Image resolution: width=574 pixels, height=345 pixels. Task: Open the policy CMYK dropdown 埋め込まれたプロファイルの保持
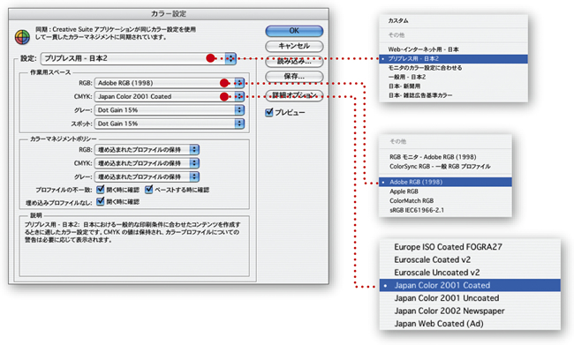[x=147, y=163]
